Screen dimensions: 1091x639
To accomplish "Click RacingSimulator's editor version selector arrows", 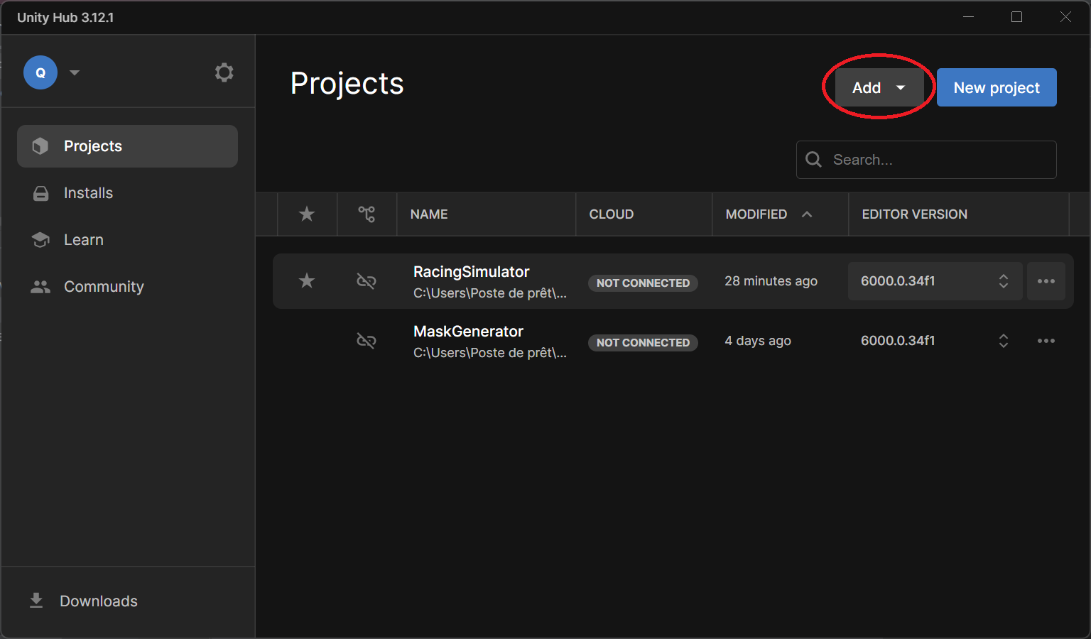I will [x=1004, y=281].
